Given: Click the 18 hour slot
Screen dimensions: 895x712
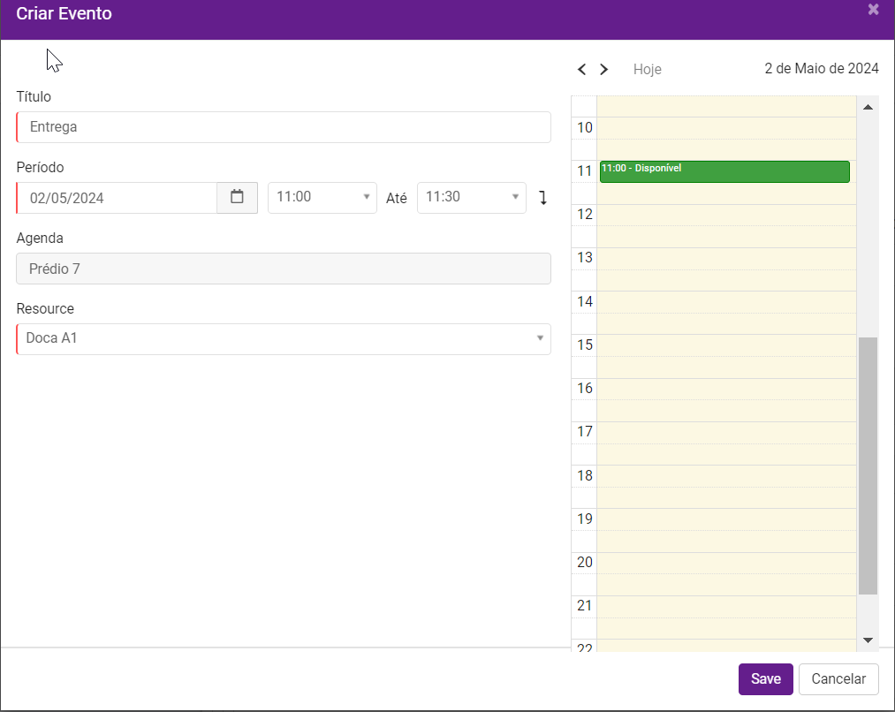Looking at the screenshot, I should (726, 476).
